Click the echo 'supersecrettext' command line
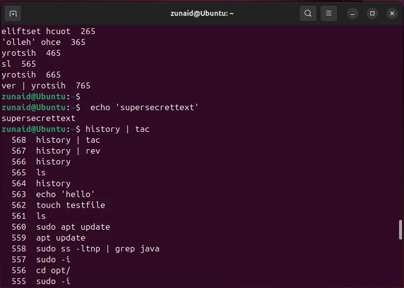404x288 pixels. [x=144, y=107]
